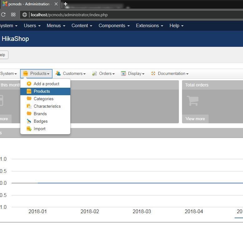Image resolution: width=243 pixels, height=226 pixels.
Task: Open the browser speed dial grid icon
Action: [13, 15]
